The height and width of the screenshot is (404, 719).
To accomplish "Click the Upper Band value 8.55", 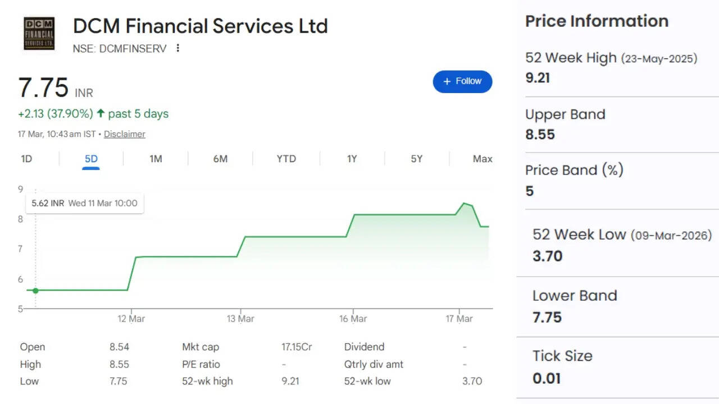I will pos(540,135).
